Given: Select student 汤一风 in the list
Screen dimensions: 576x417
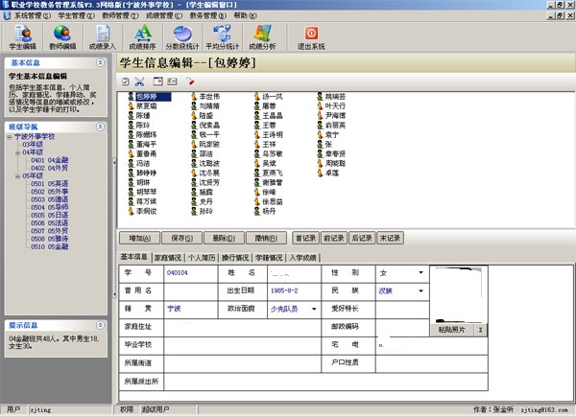Looking at the screenshot, I should click(269, 97).
